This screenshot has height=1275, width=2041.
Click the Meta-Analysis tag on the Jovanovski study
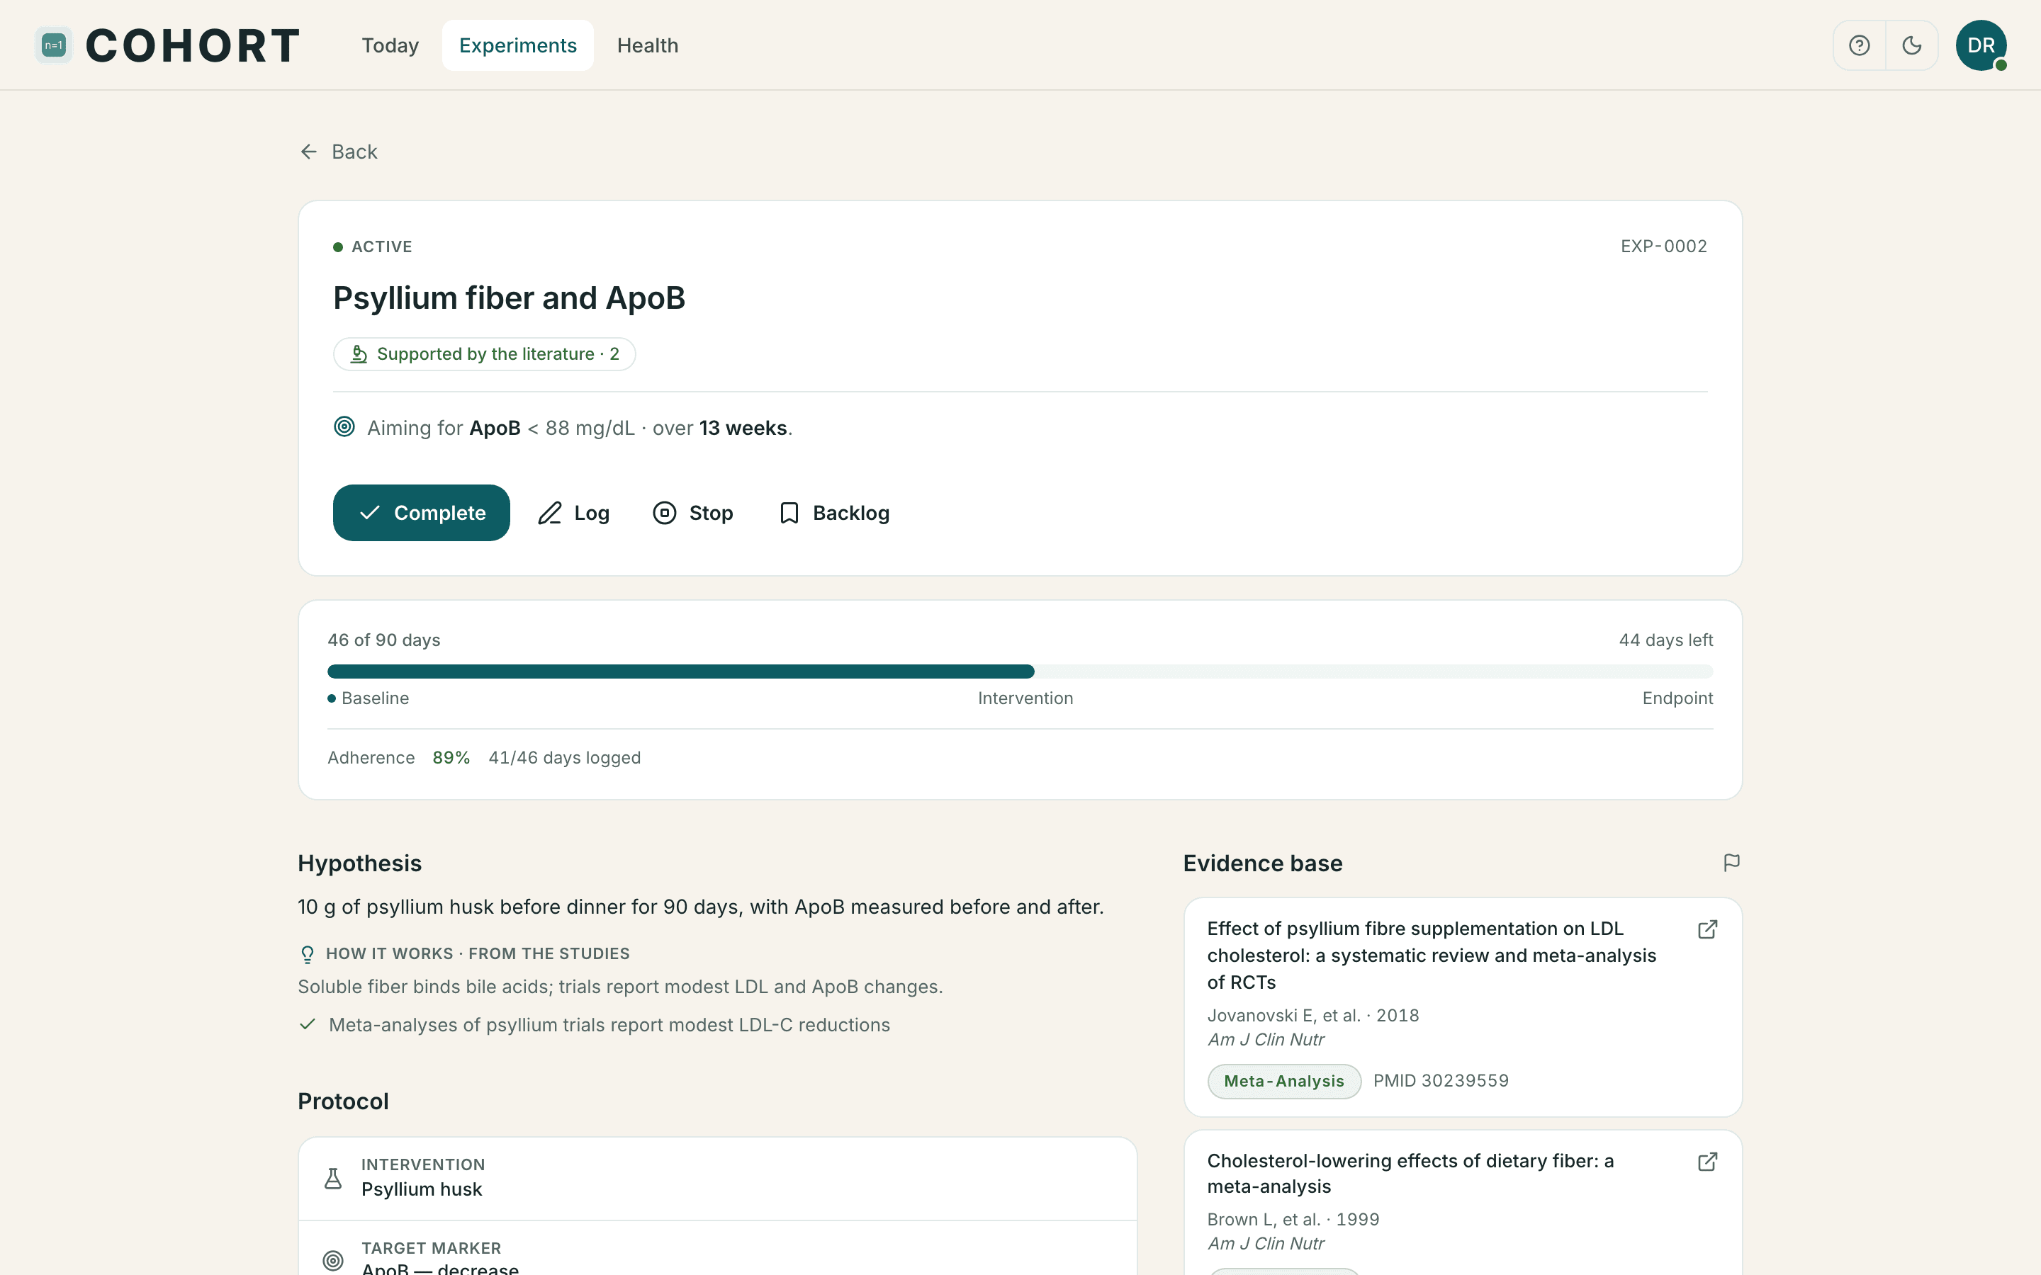(x=1283, y=1081)
